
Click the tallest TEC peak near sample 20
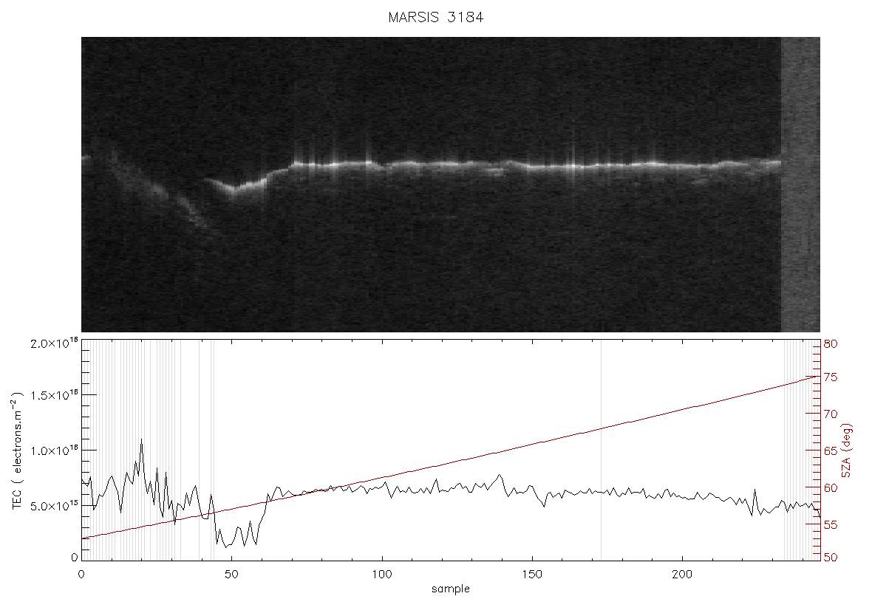(141, 439)
